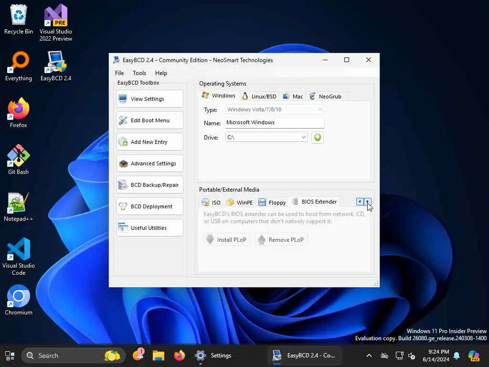The width and height of the screenshot is (489, 367).
Task: Open the Help menu
Action: (x=161, y=73)
